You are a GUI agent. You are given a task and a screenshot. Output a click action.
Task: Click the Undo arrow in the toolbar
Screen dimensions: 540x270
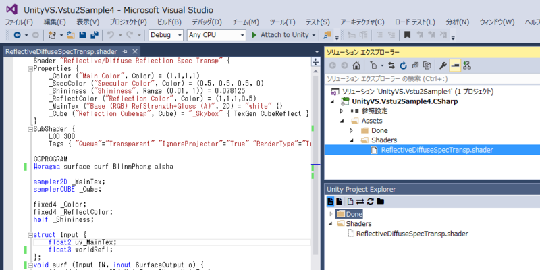pyautogui.click(x=111, y=35)
